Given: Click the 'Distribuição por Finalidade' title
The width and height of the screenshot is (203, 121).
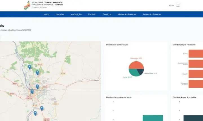Looking at the screenshot, I should (x=184, y=45).
